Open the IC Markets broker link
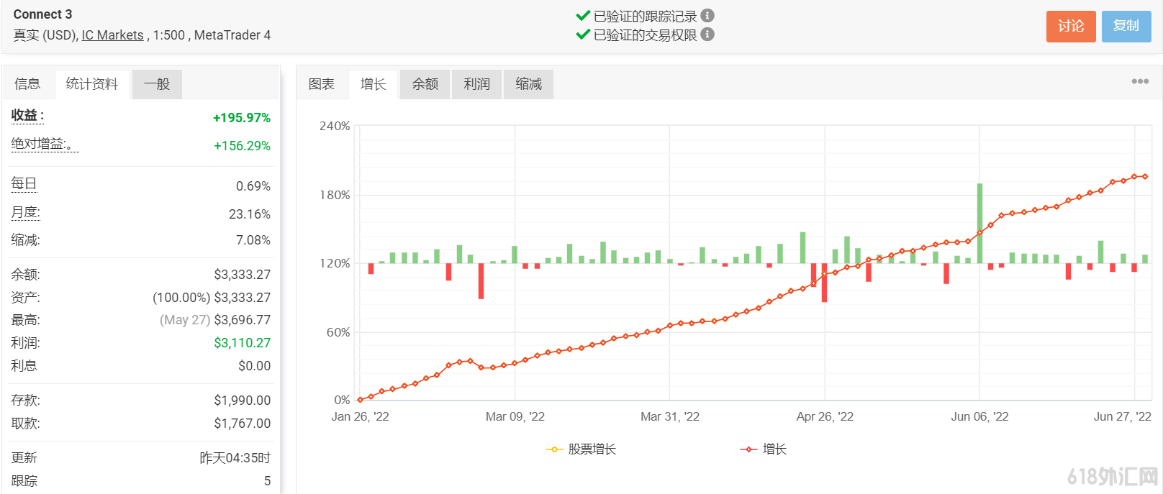This screenshot has height=494, width=1163. [112, 35]
